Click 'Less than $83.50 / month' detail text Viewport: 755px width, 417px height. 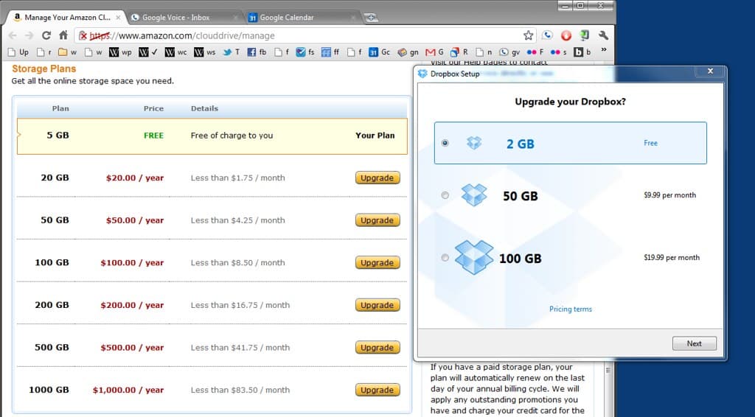[240, 390]
